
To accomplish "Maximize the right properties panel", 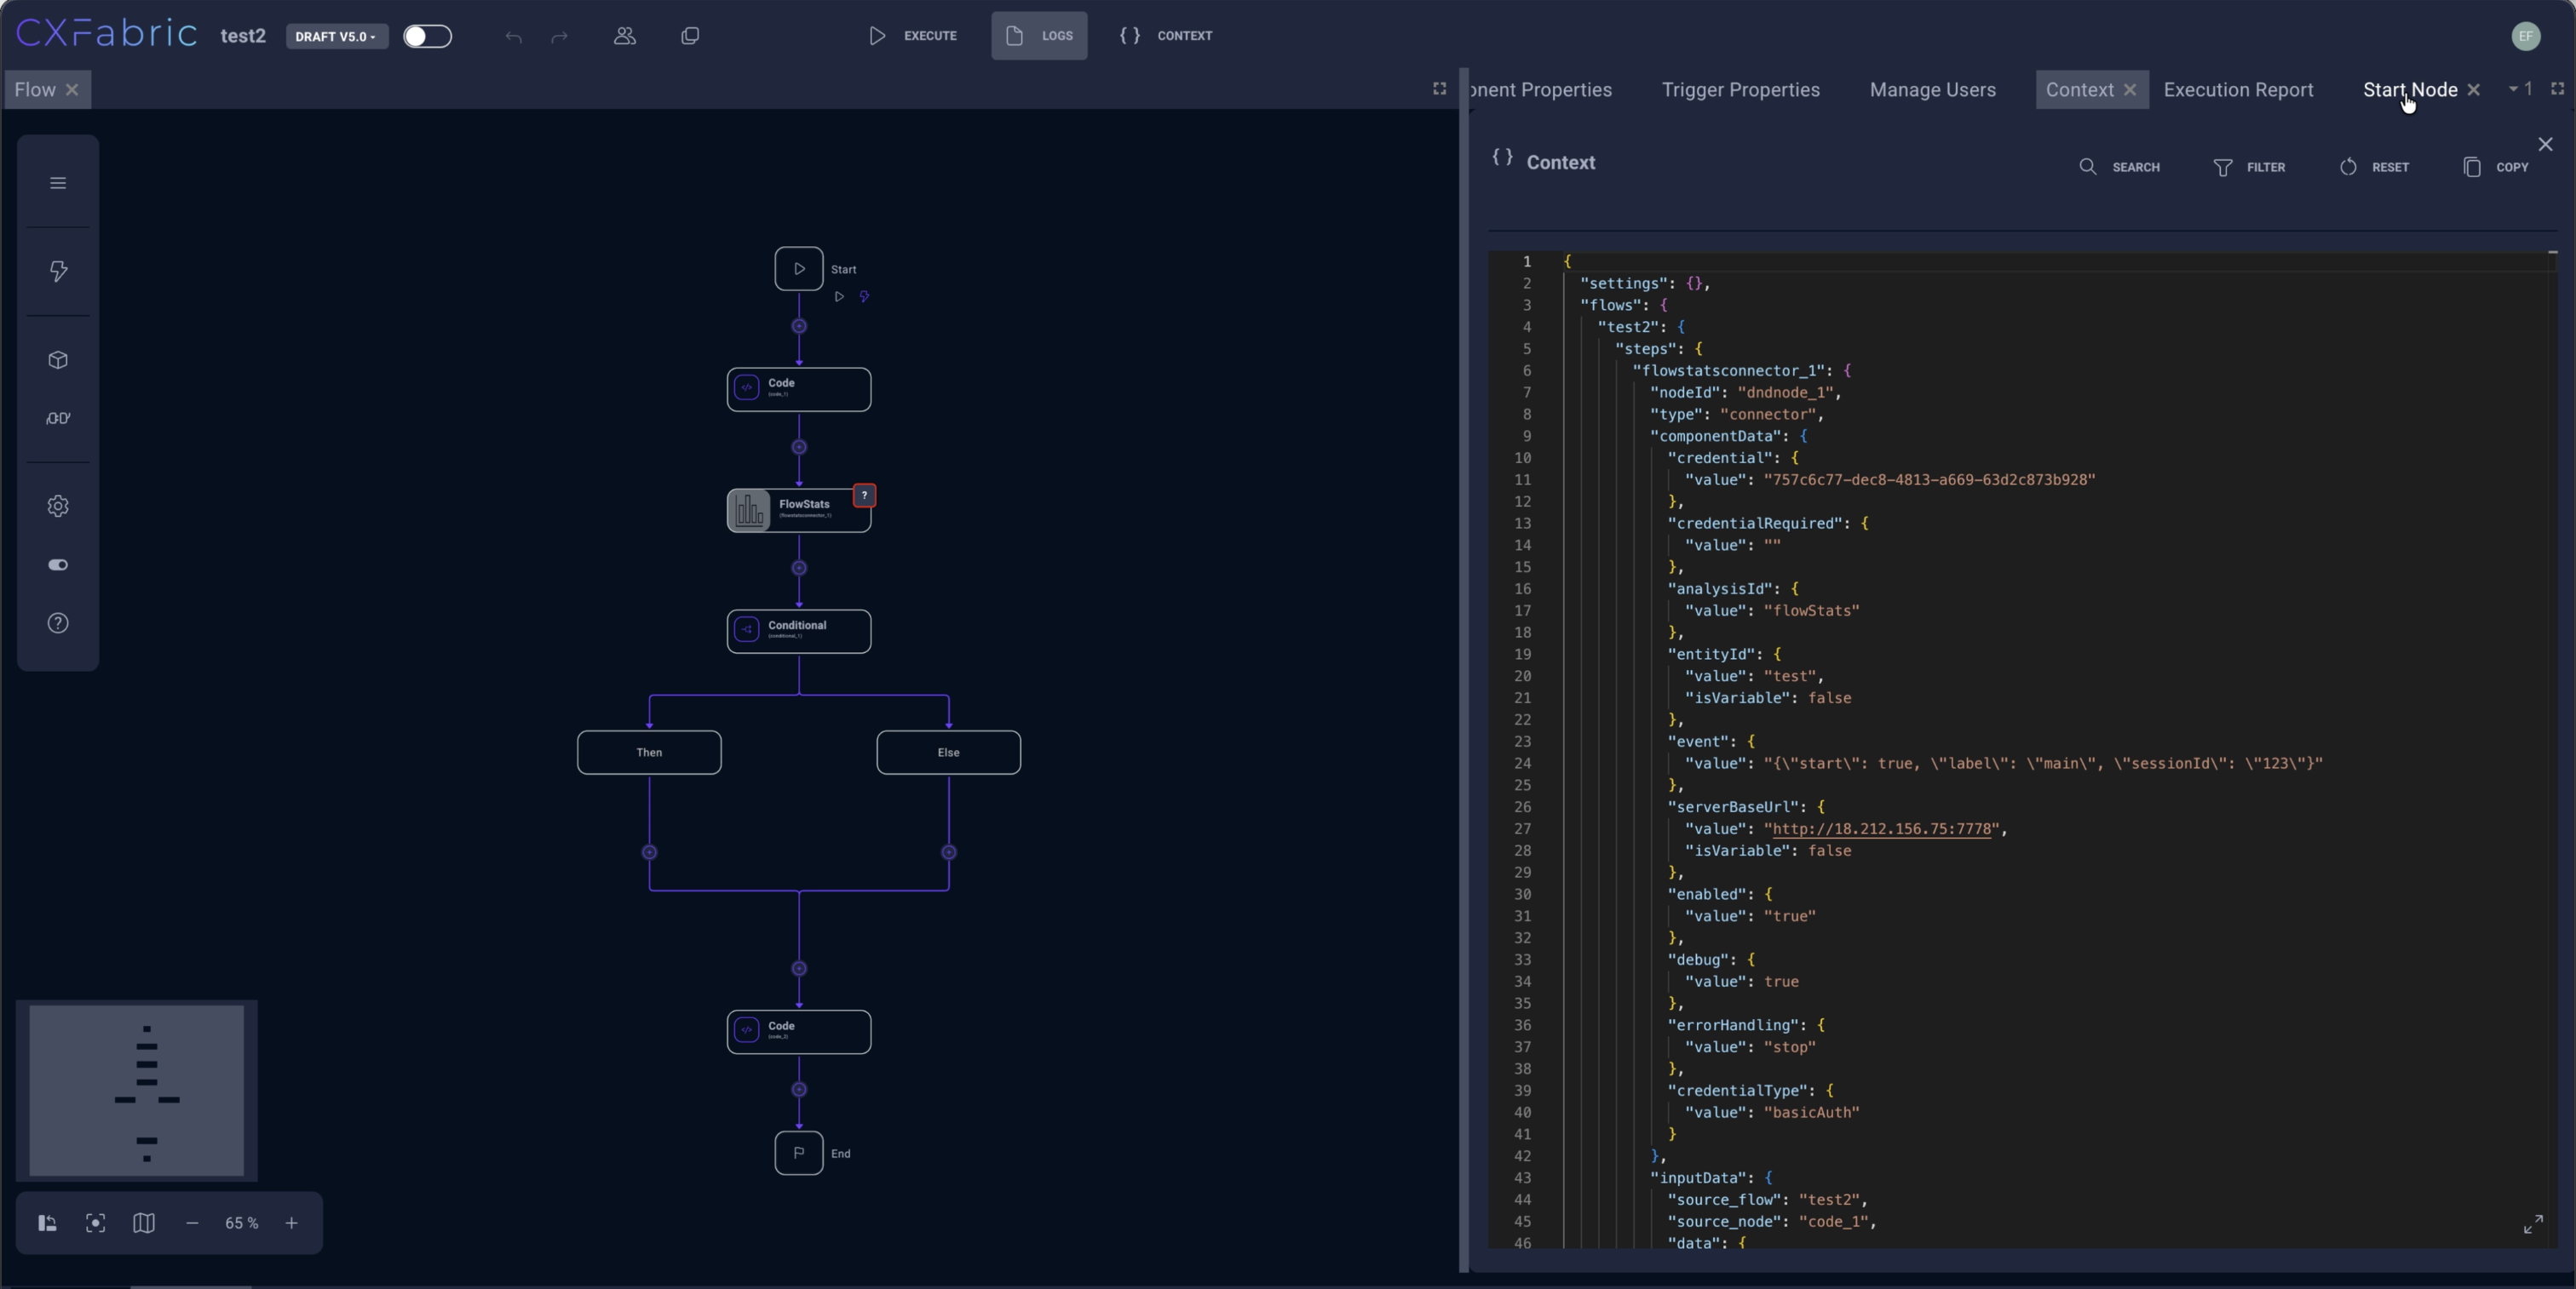I will 2557,89.
